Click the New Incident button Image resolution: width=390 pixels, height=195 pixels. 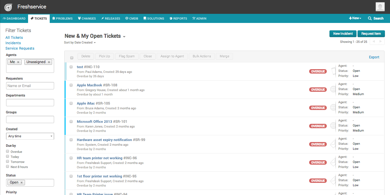click(343, 34)
